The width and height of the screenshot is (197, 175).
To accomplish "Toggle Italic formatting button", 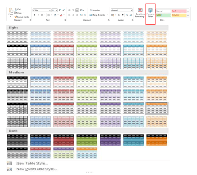I will [x=38, y=15].
